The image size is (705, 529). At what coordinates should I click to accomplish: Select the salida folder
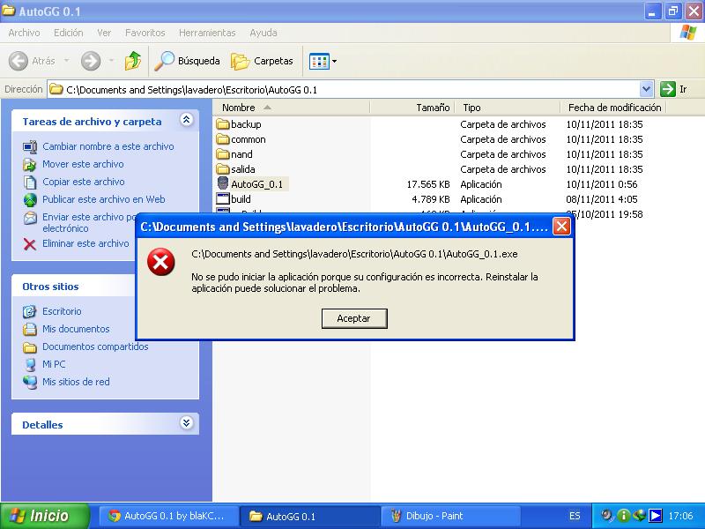pyautogui.click(x=235, y=169)
